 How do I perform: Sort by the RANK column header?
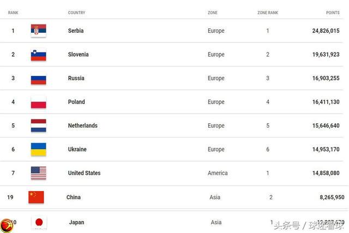[x=13, y=13]
